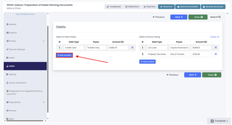Expand the Parties submenu chevron

(x=44, y=41)
